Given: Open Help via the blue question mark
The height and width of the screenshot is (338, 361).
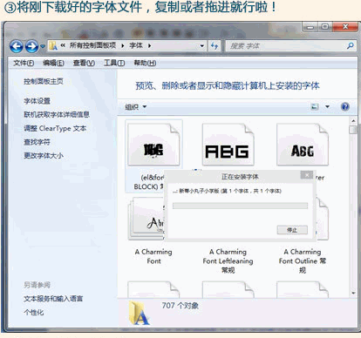Looking at the screenshot, I should click(345, 106).
